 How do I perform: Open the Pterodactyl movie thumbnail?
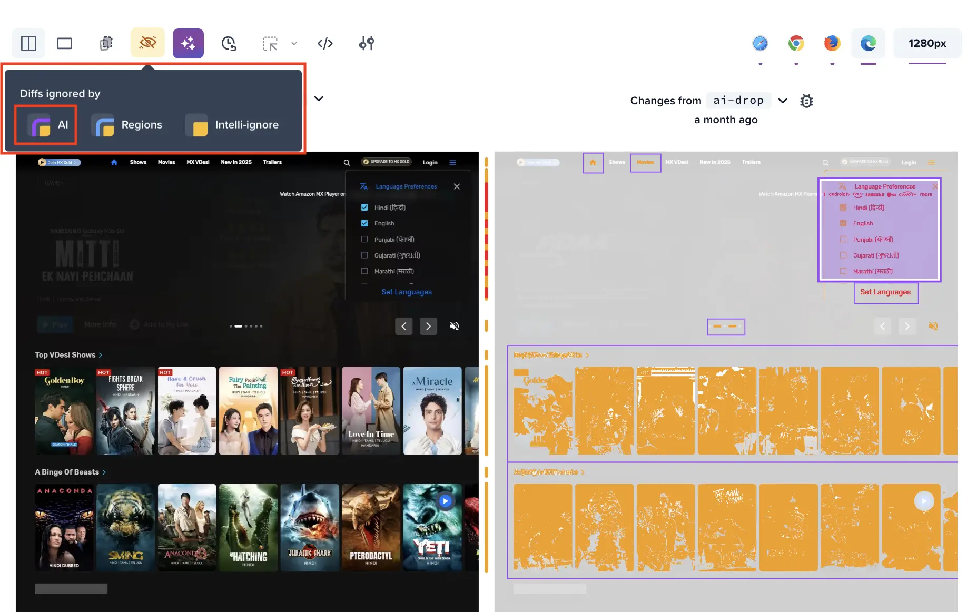point(371,528)
